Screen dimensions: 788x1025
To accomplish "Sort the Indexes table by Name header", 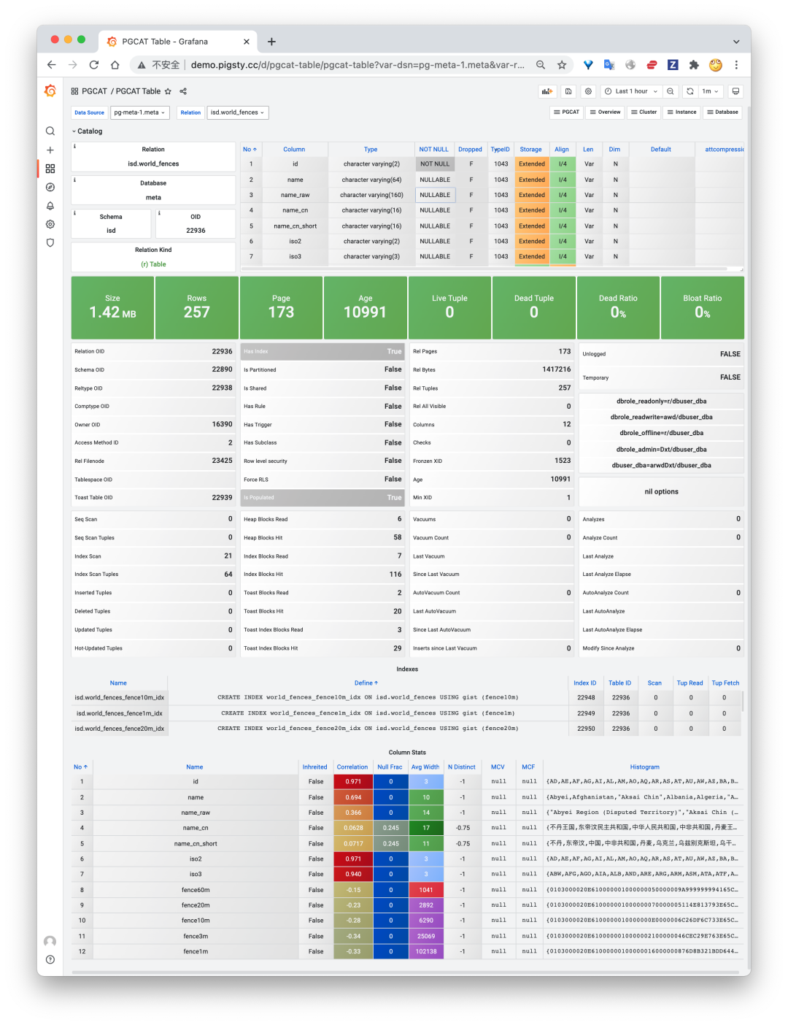I will click(118, 683).
